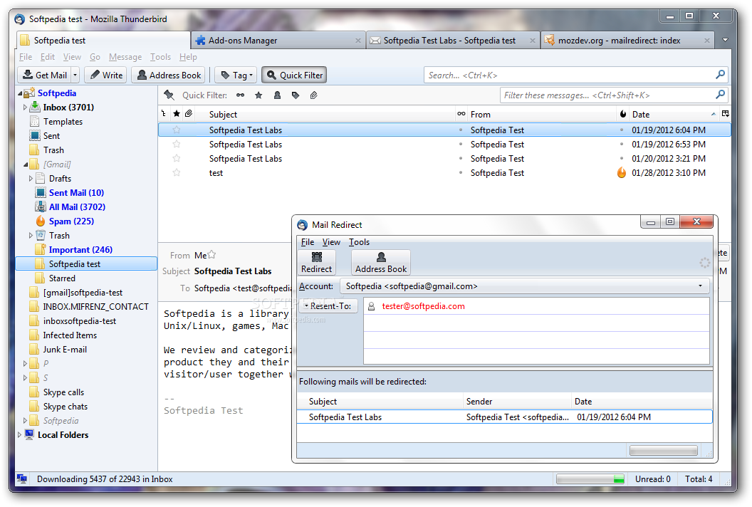Open the Sent Mail (10) folder
This screenshot has width=752, height=507.
pyautogui.click(x=76, y=193)
